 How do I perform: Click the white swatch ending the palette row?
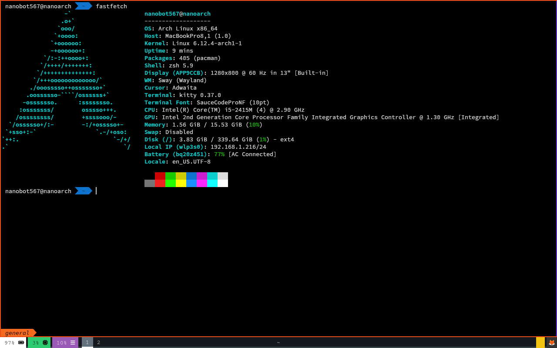222,180
